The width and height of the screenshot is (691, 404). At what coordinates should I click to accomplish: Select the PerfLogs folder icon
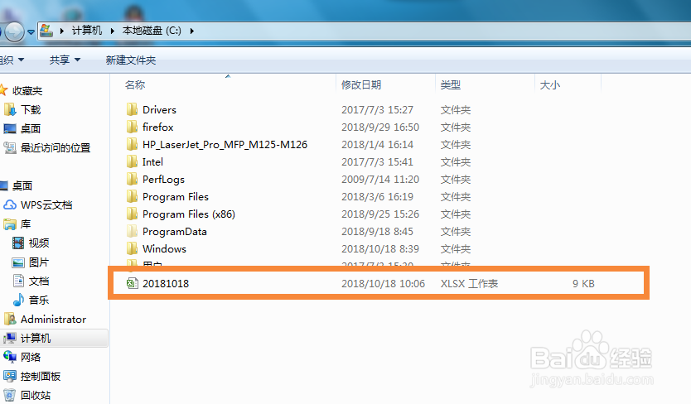(x=132, y=179)
